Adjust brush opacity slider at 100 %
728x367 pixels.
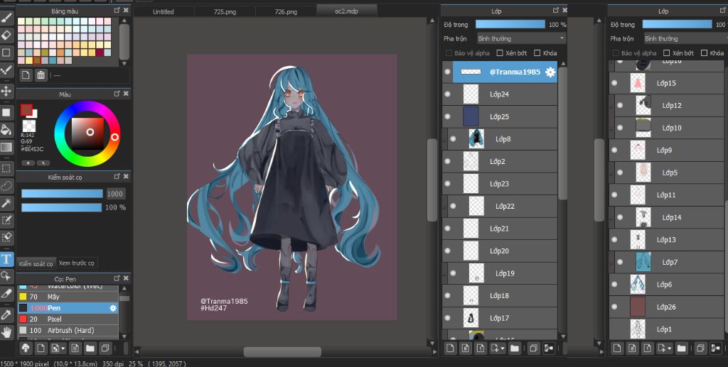[61, 207]
